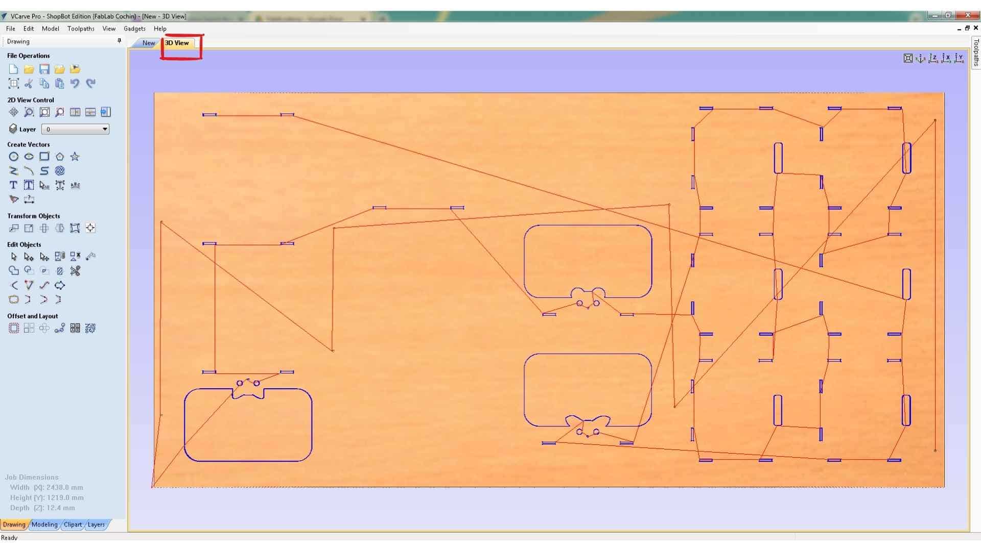Click the Save file icon
Viewport: 981px width, 551px height.
[44, 69]
